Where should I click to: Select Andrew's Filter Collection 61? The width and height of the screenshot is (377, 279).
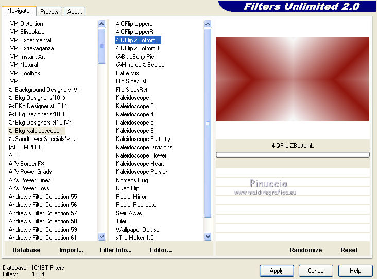[x=42, y=237]
